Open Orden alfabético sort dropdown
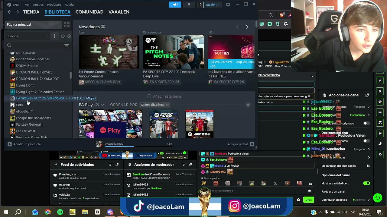Screen dimensions: 387x217 click(154, 105)
